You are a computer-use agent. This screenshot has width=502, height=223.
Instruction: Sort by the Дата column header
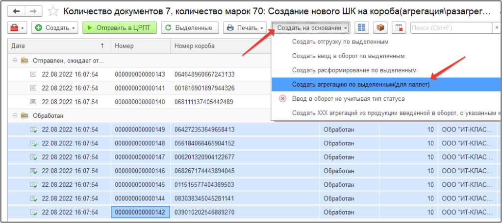click(59, 45)
